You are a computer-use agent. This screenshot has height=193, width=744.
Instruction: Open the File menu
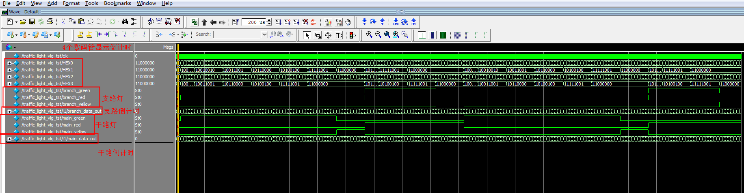[6, 3]
